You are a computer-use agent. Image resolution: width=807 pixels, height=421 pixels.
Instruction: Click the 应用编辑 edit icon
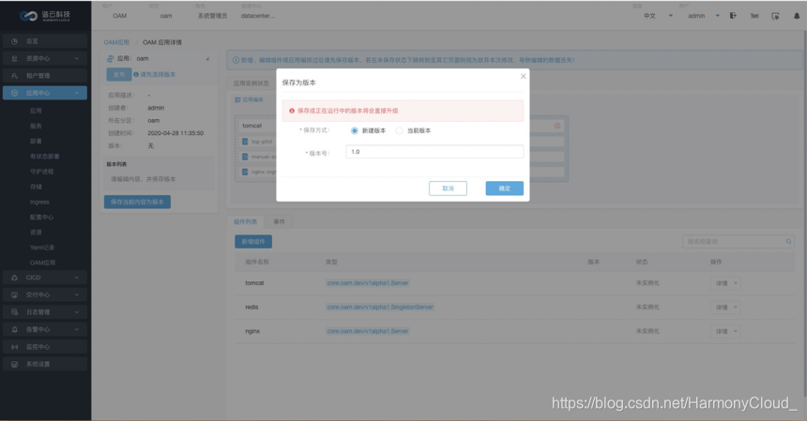point(237,99)
